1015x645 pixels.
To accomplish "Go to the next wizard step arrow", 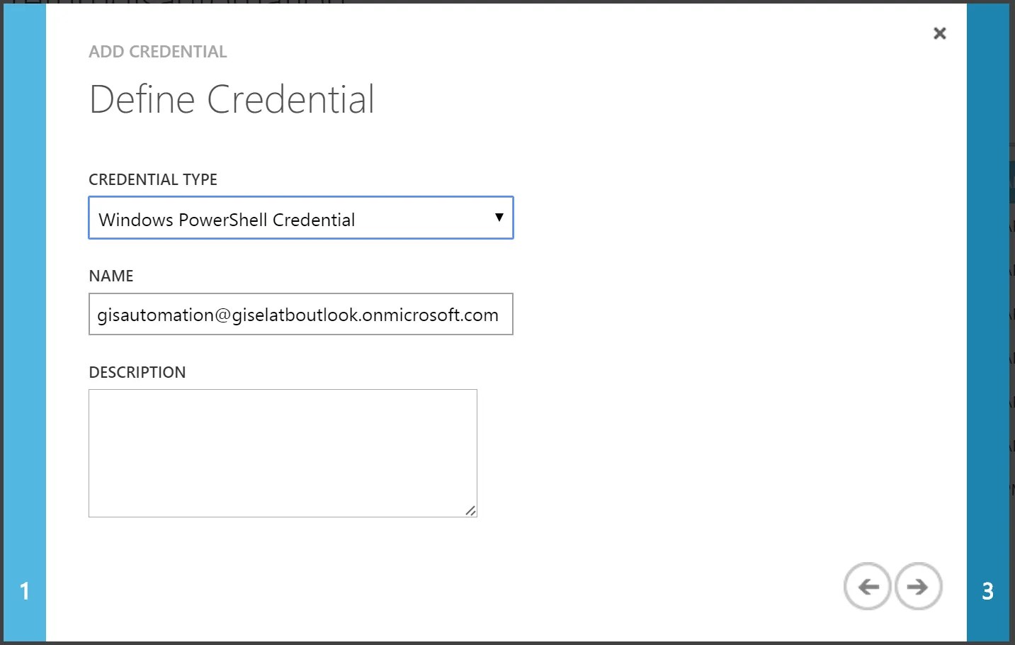I will tap(919, 586).
